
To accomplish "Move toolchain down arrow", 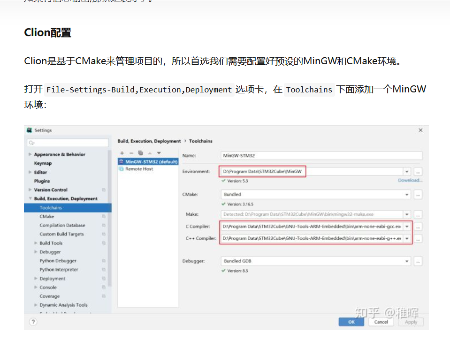I will click(159, 153).
